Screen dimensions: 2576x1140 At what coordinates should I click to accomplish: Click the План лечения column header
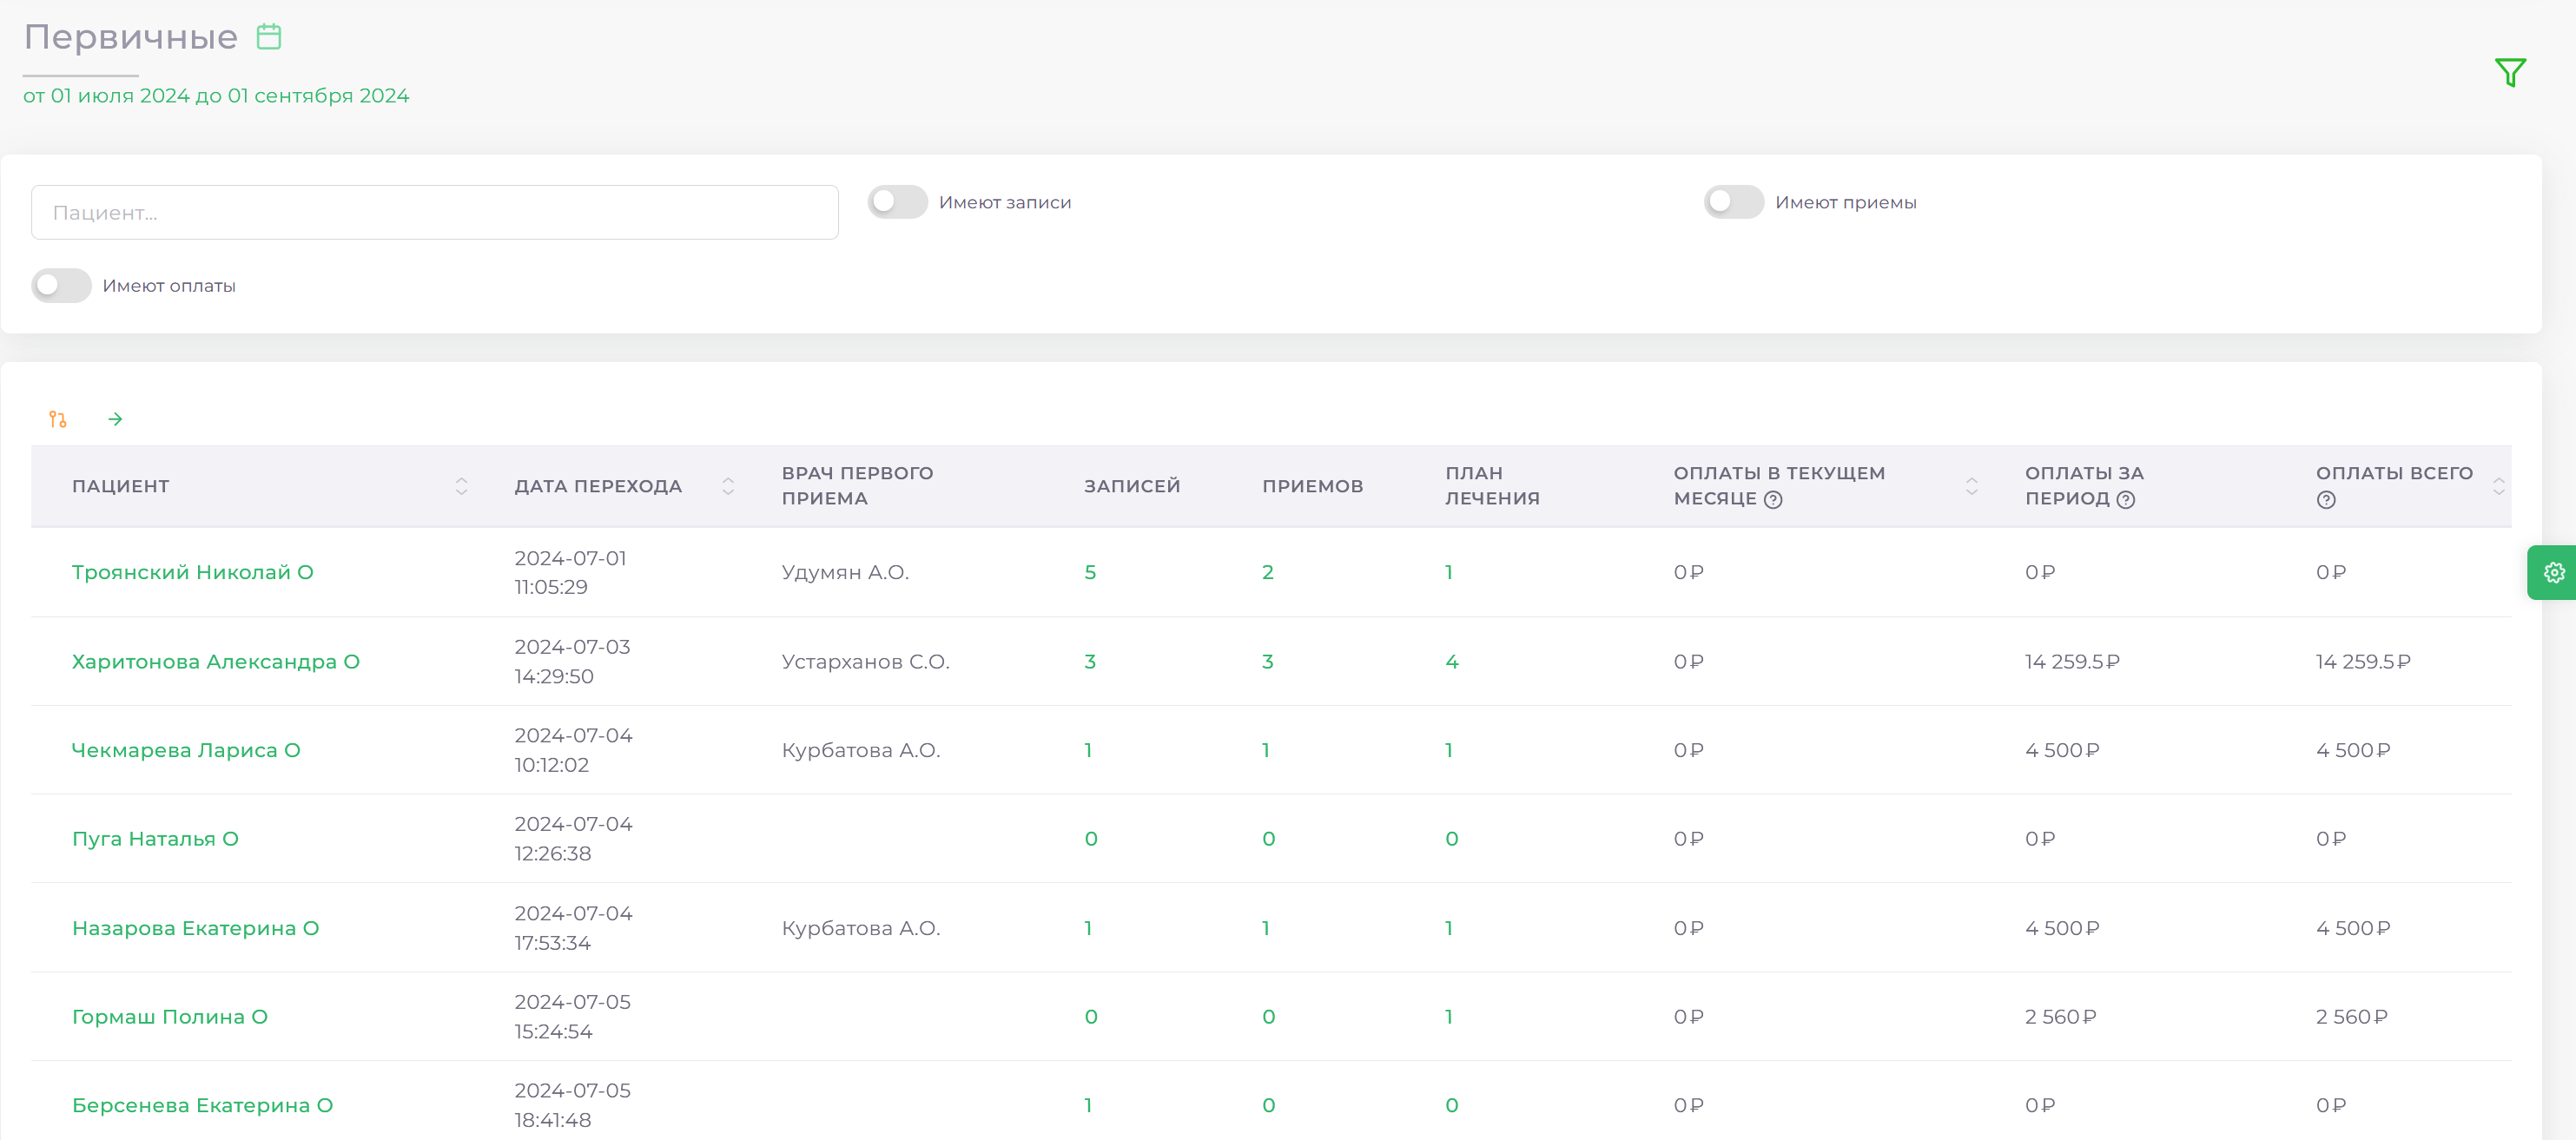coord(1492,485)
